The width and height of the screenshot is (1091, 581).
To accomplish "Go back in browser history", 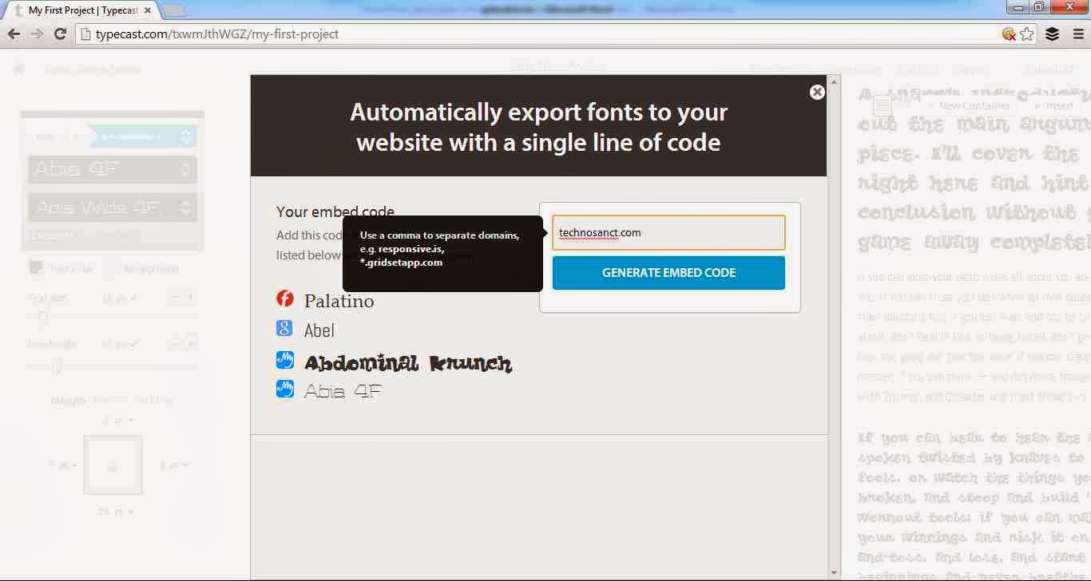I will pos(14,34).
